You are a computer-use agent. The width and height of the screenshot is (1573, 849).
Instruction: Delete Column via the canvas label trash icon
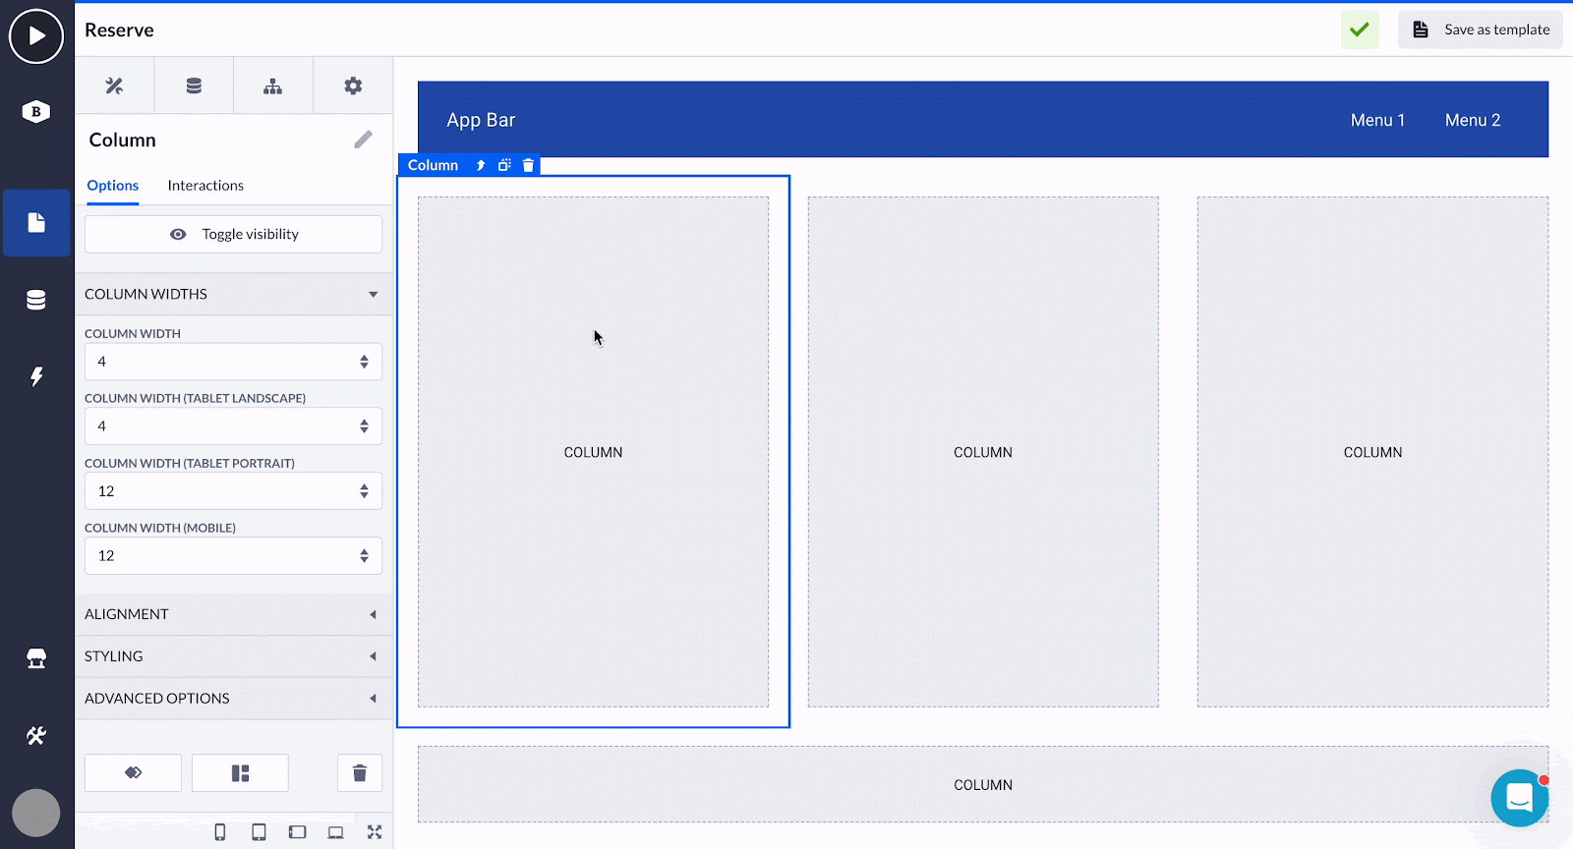coord(528,165)
